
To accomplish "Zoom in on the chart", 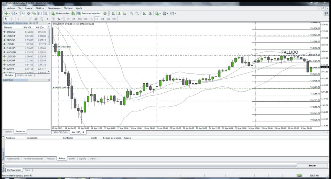I will [x=131, y=13].
